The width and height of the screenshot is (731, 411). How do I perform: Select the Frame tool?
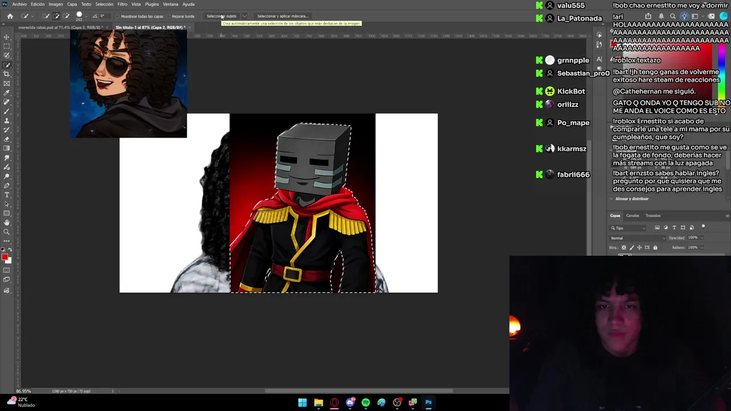[x=7, y=83]
